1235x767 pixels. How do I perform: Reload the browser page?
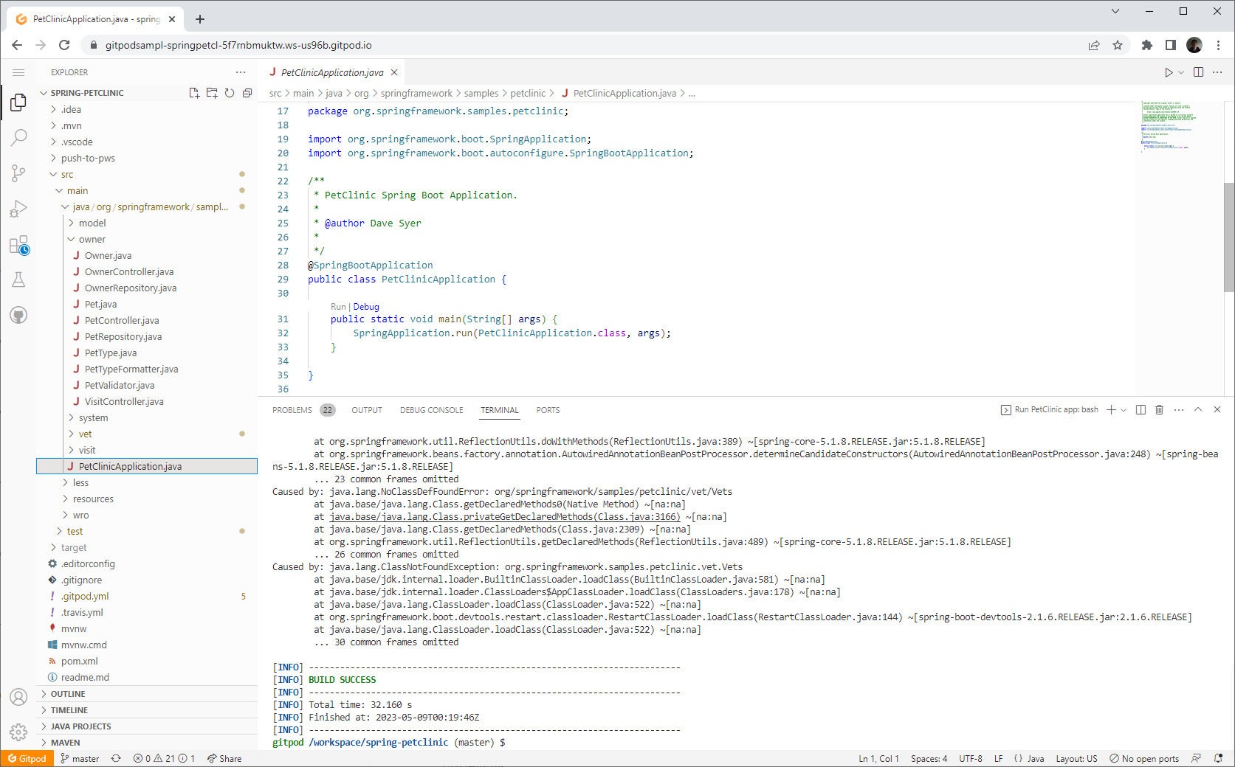click(x=64, y=45)
